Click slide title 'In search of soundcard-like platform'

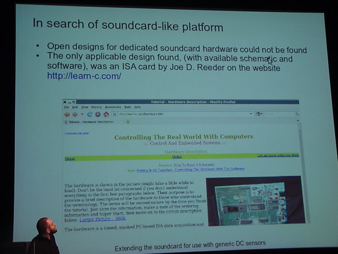pyautogui.click(x=128, y=25)
